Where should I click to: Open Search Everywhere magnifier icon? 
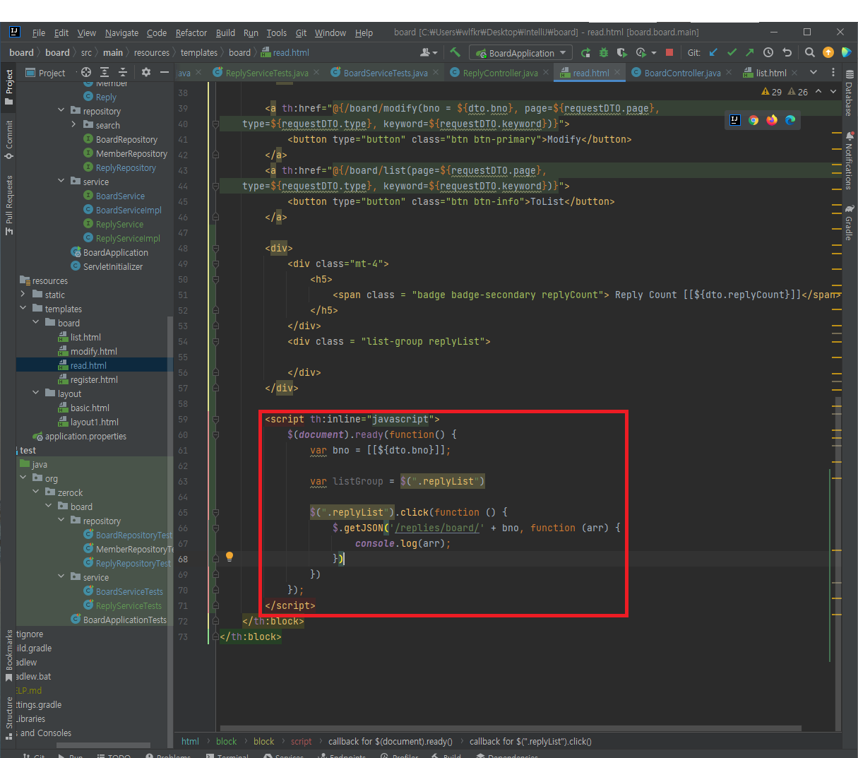pos(810,52)
